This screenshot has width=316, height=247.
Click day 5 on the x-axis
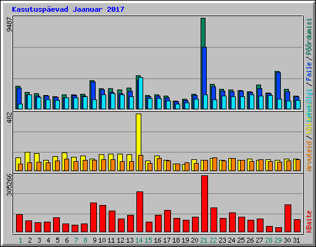pos(57,240)
